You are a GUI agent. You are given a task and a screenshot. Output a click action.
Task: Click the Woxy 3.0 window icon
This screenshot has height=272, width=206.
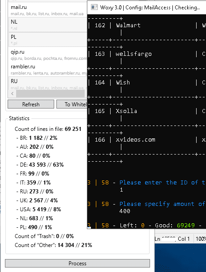point(94,7)
